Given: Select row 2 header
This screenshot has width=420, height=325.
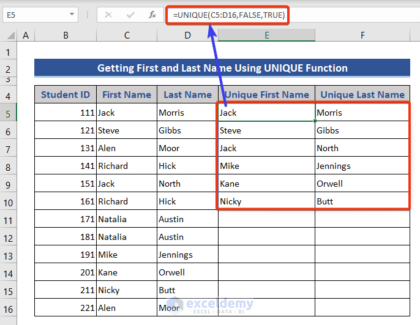Looking at the screenshot, I should point(9,69).
